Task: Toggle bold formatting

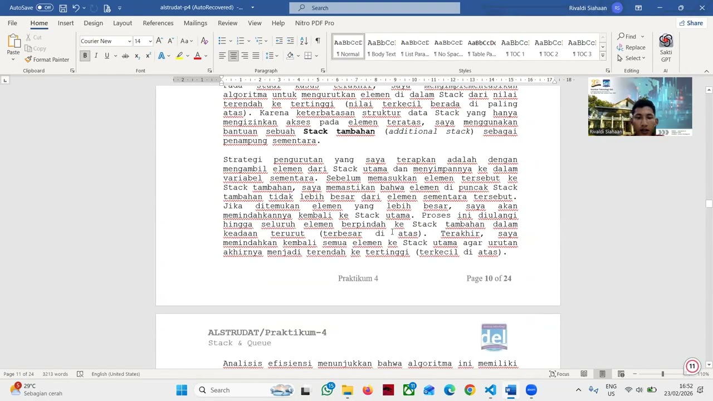Action: click(x=85, y=56)
